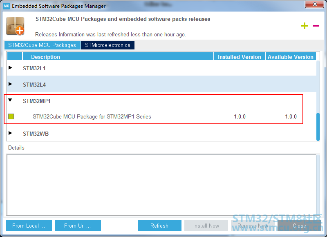
Task: Click the From Url button
Action: (x=78, y=226)
